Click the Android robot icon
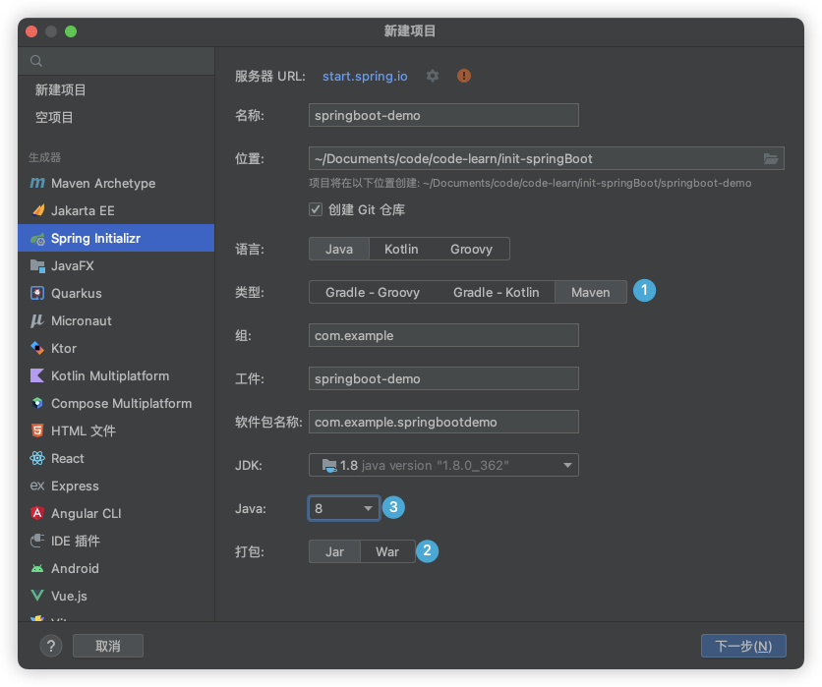This screenshot has height=687, width=822. 37,569
